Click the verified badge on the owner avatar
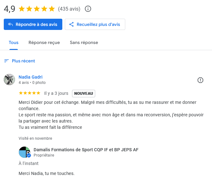212x179 pixels. pos(29,155)
